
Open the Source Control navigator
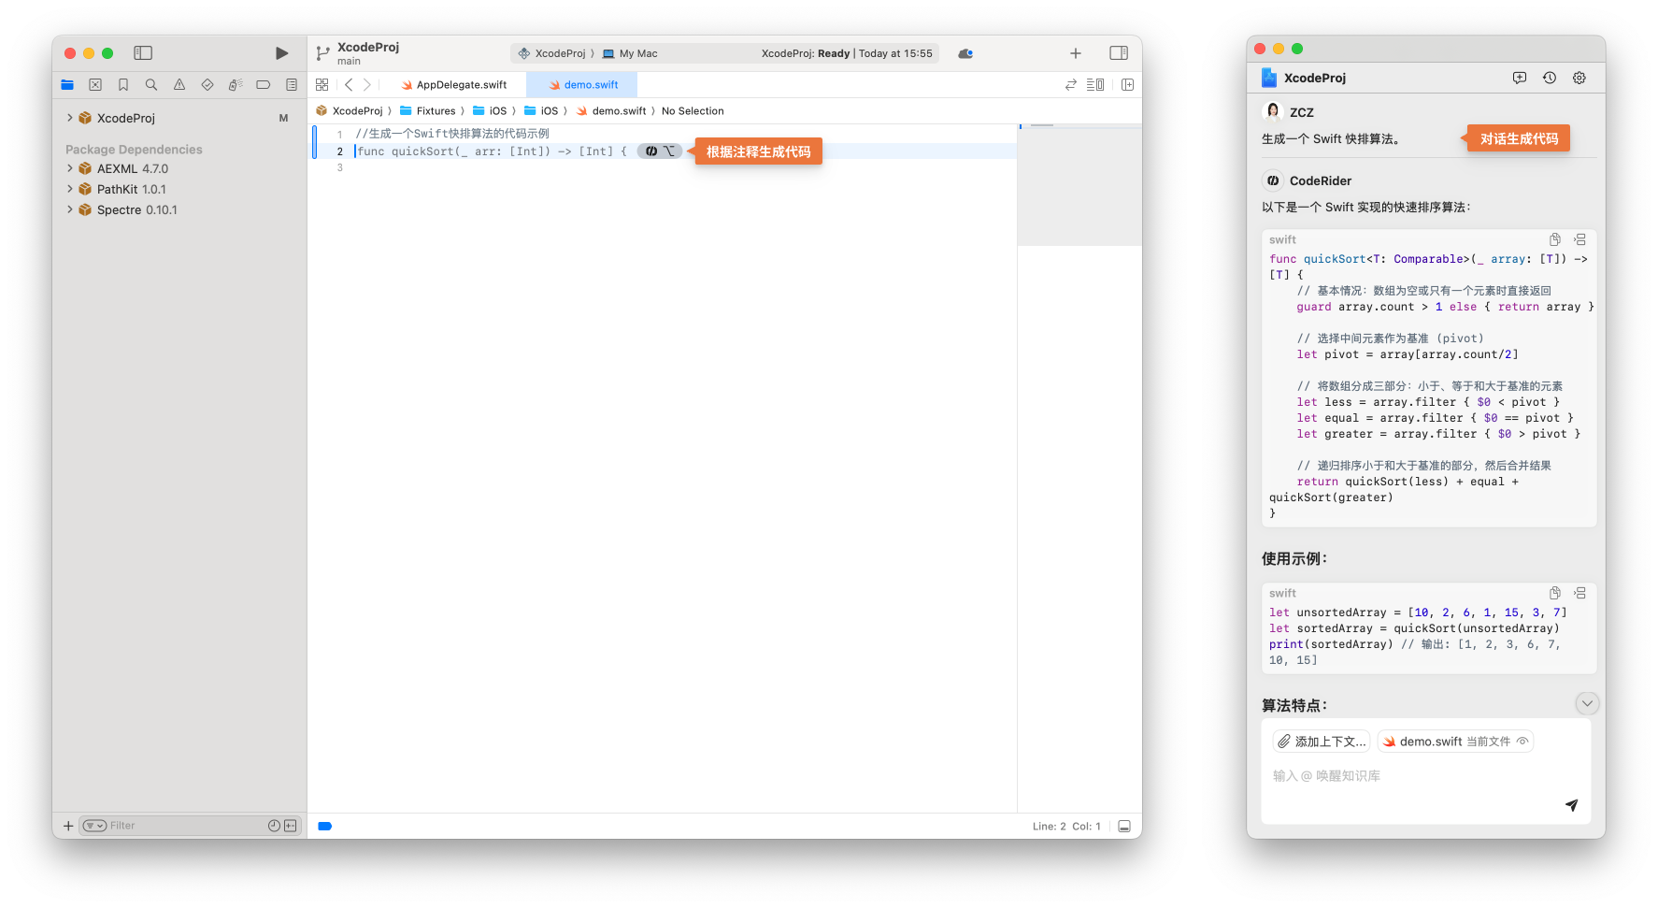(95, 85)
